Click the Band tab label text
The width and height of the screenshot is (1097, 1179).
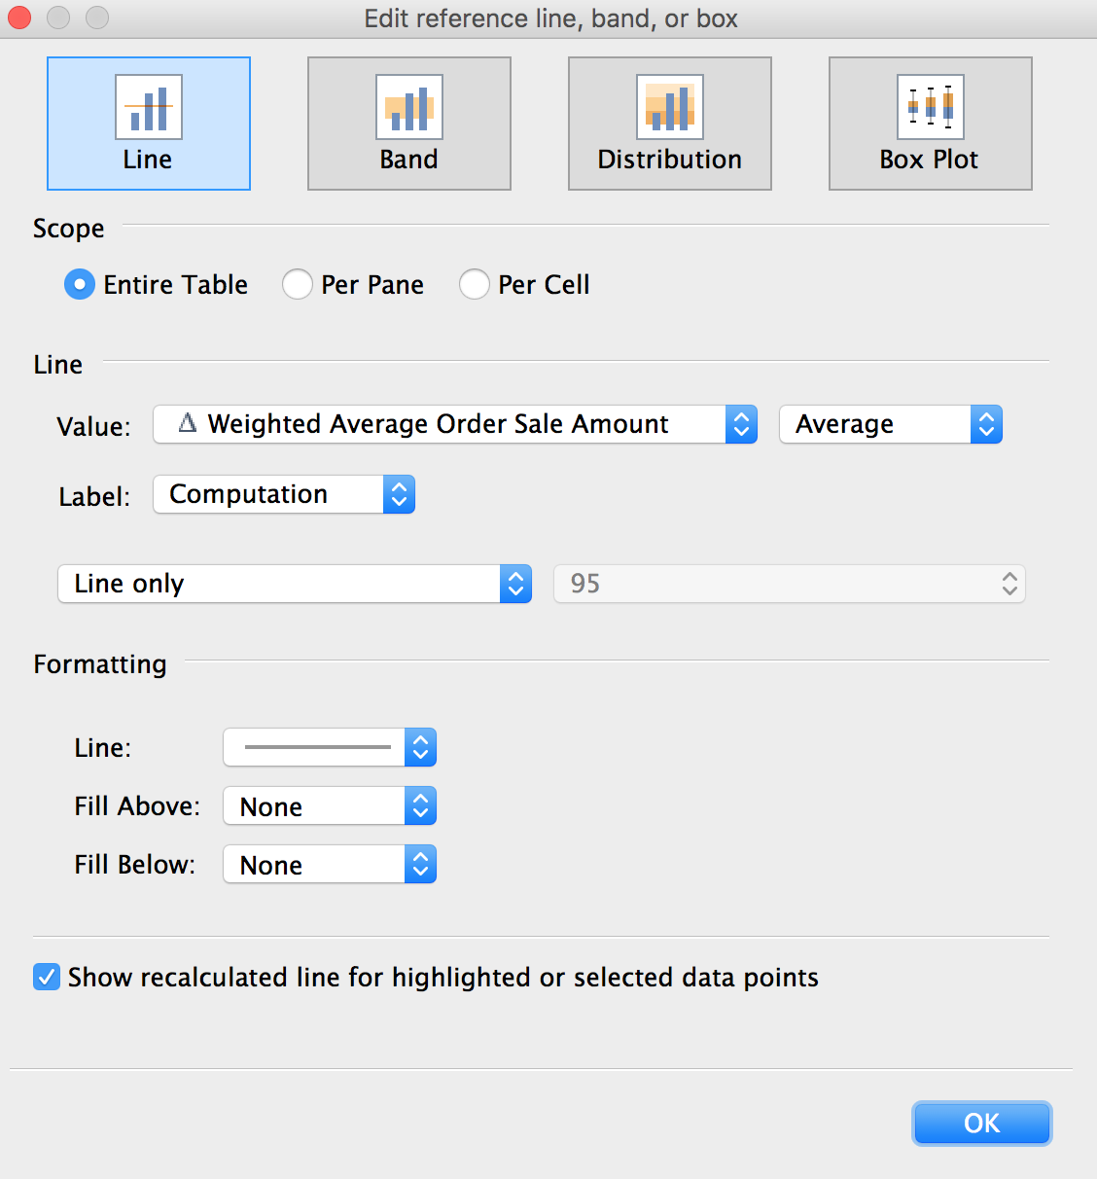(x=408, y=160)
